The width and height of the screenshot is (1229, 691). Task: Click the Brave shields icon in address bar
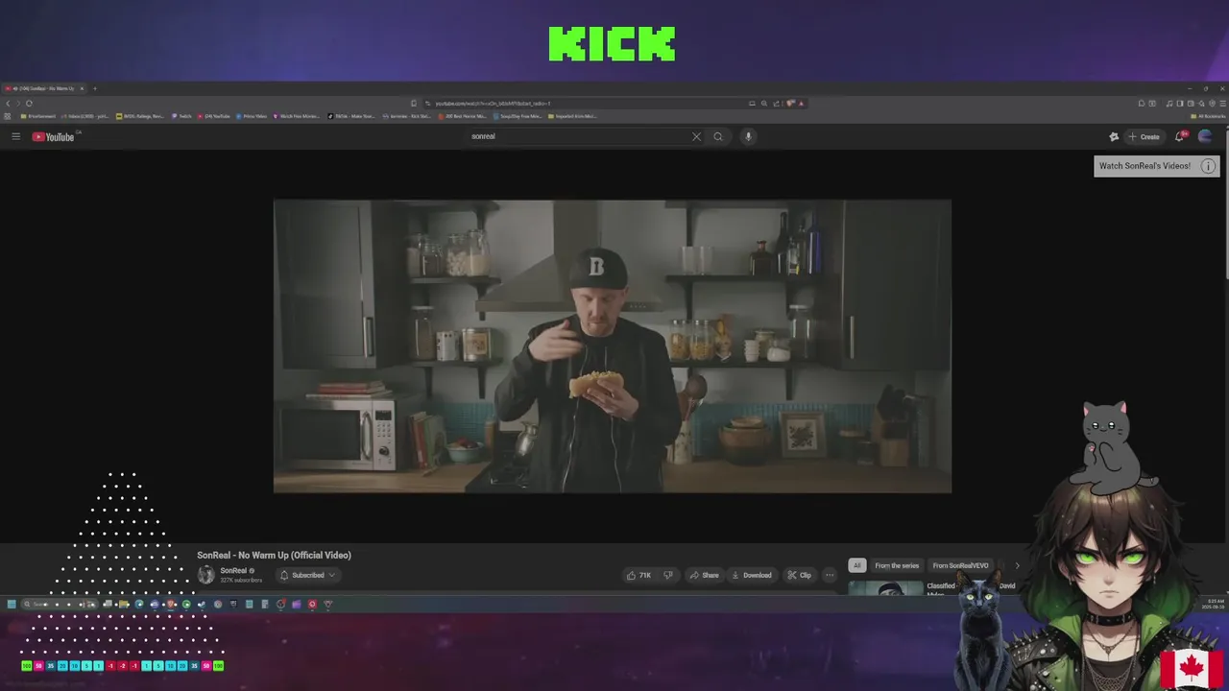pos(789,104)
